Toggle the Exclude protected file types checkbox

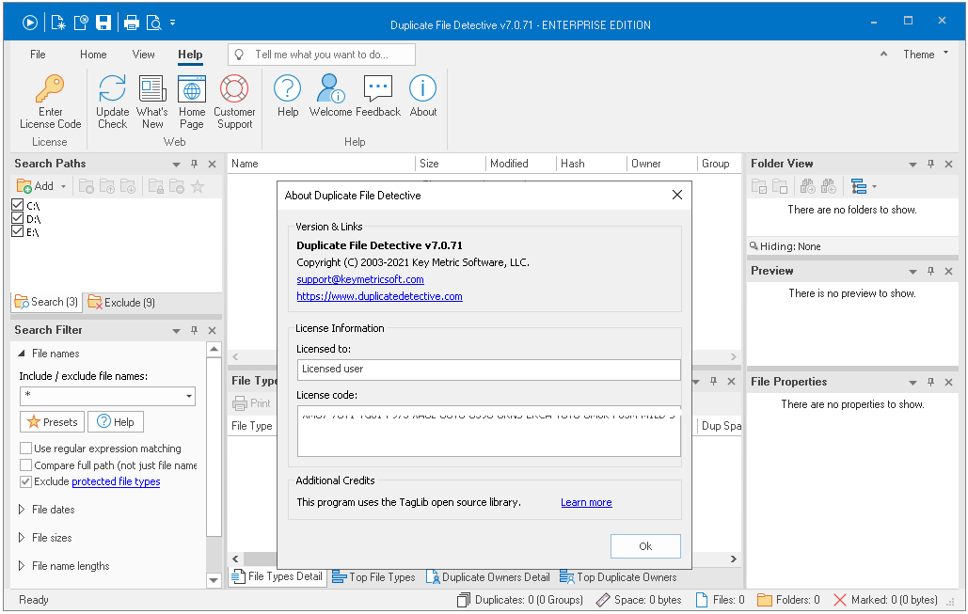26,482
